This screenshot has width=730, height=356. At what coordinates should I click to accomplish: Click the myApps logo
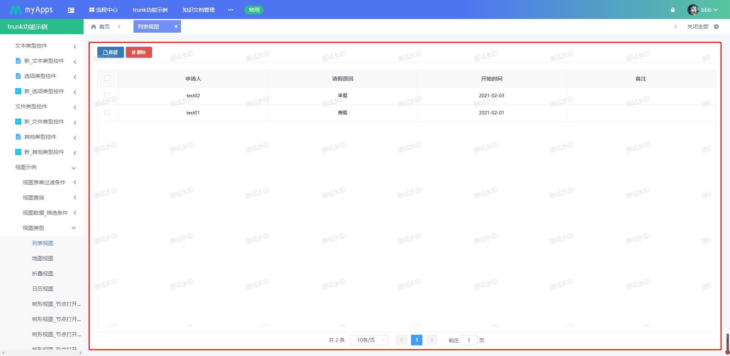32,10
